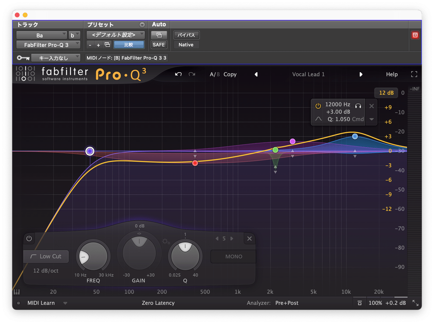Open Analyzer Pre+Post settings
Screen dimensions: 434x324
pos(287,303)
